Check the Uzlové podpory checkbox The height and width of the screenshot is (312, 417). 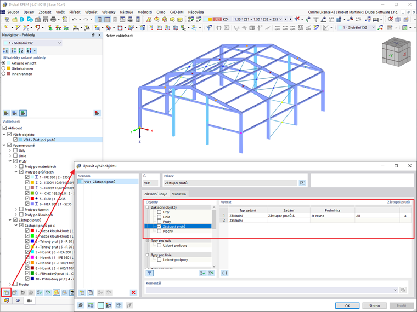[159, 245]
